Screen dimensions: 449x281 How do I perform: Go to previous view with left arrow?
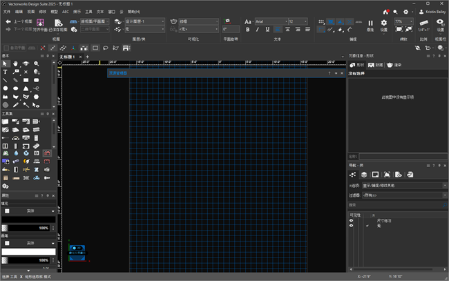click(8, 21)
